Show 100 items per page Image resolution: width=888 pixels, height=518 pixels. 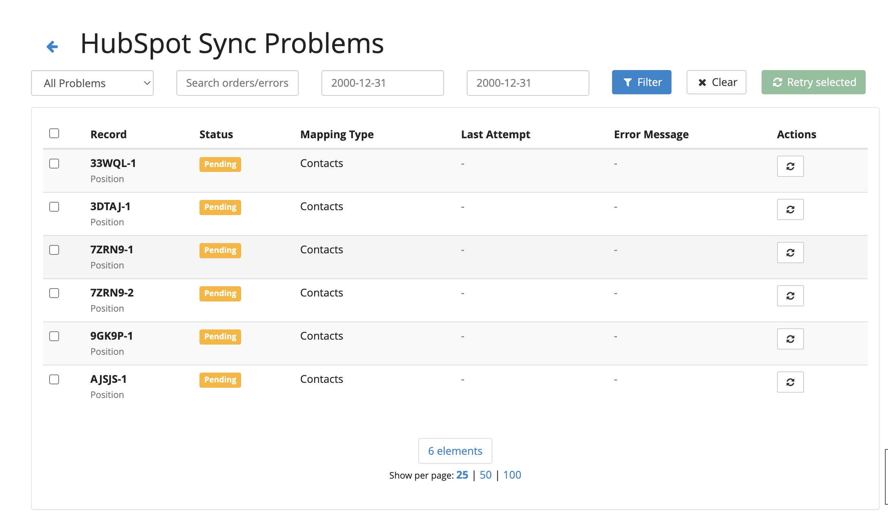click(512, 475)
